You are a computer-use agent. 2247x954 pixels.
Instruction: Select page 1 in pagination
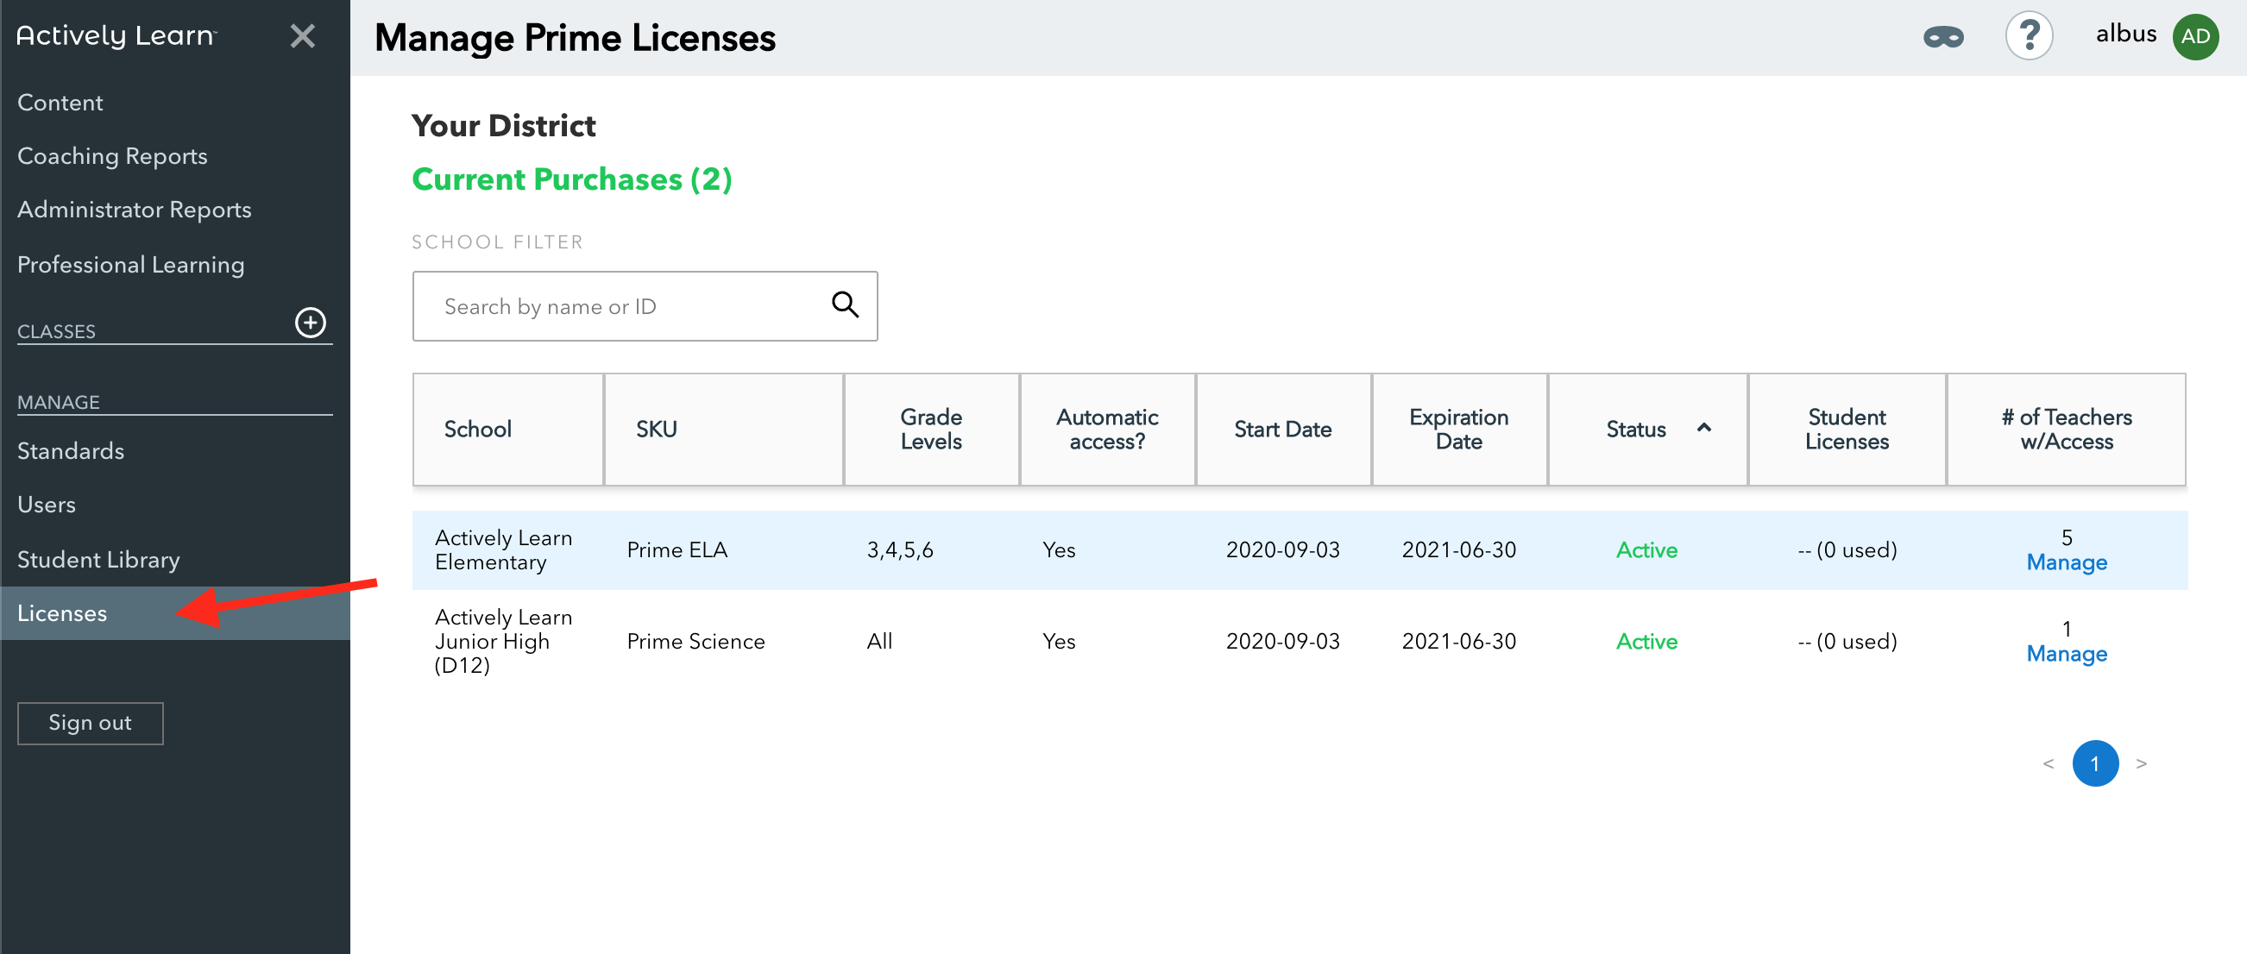(2094, 764)
